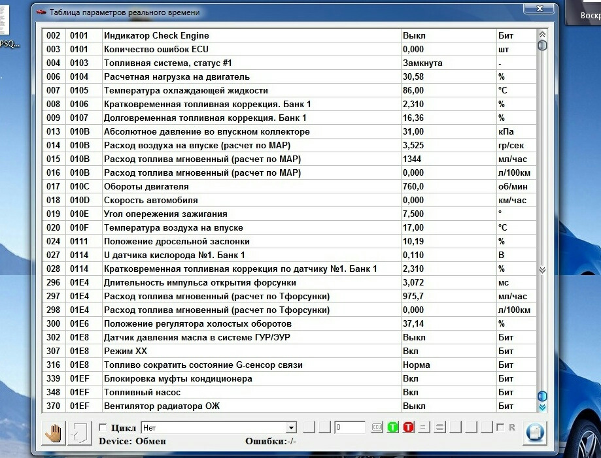Image resolution: width=601 pixels, height=458 pixels.
Task: Click the short-lines list icon after red T
Action: click(424, 427)
